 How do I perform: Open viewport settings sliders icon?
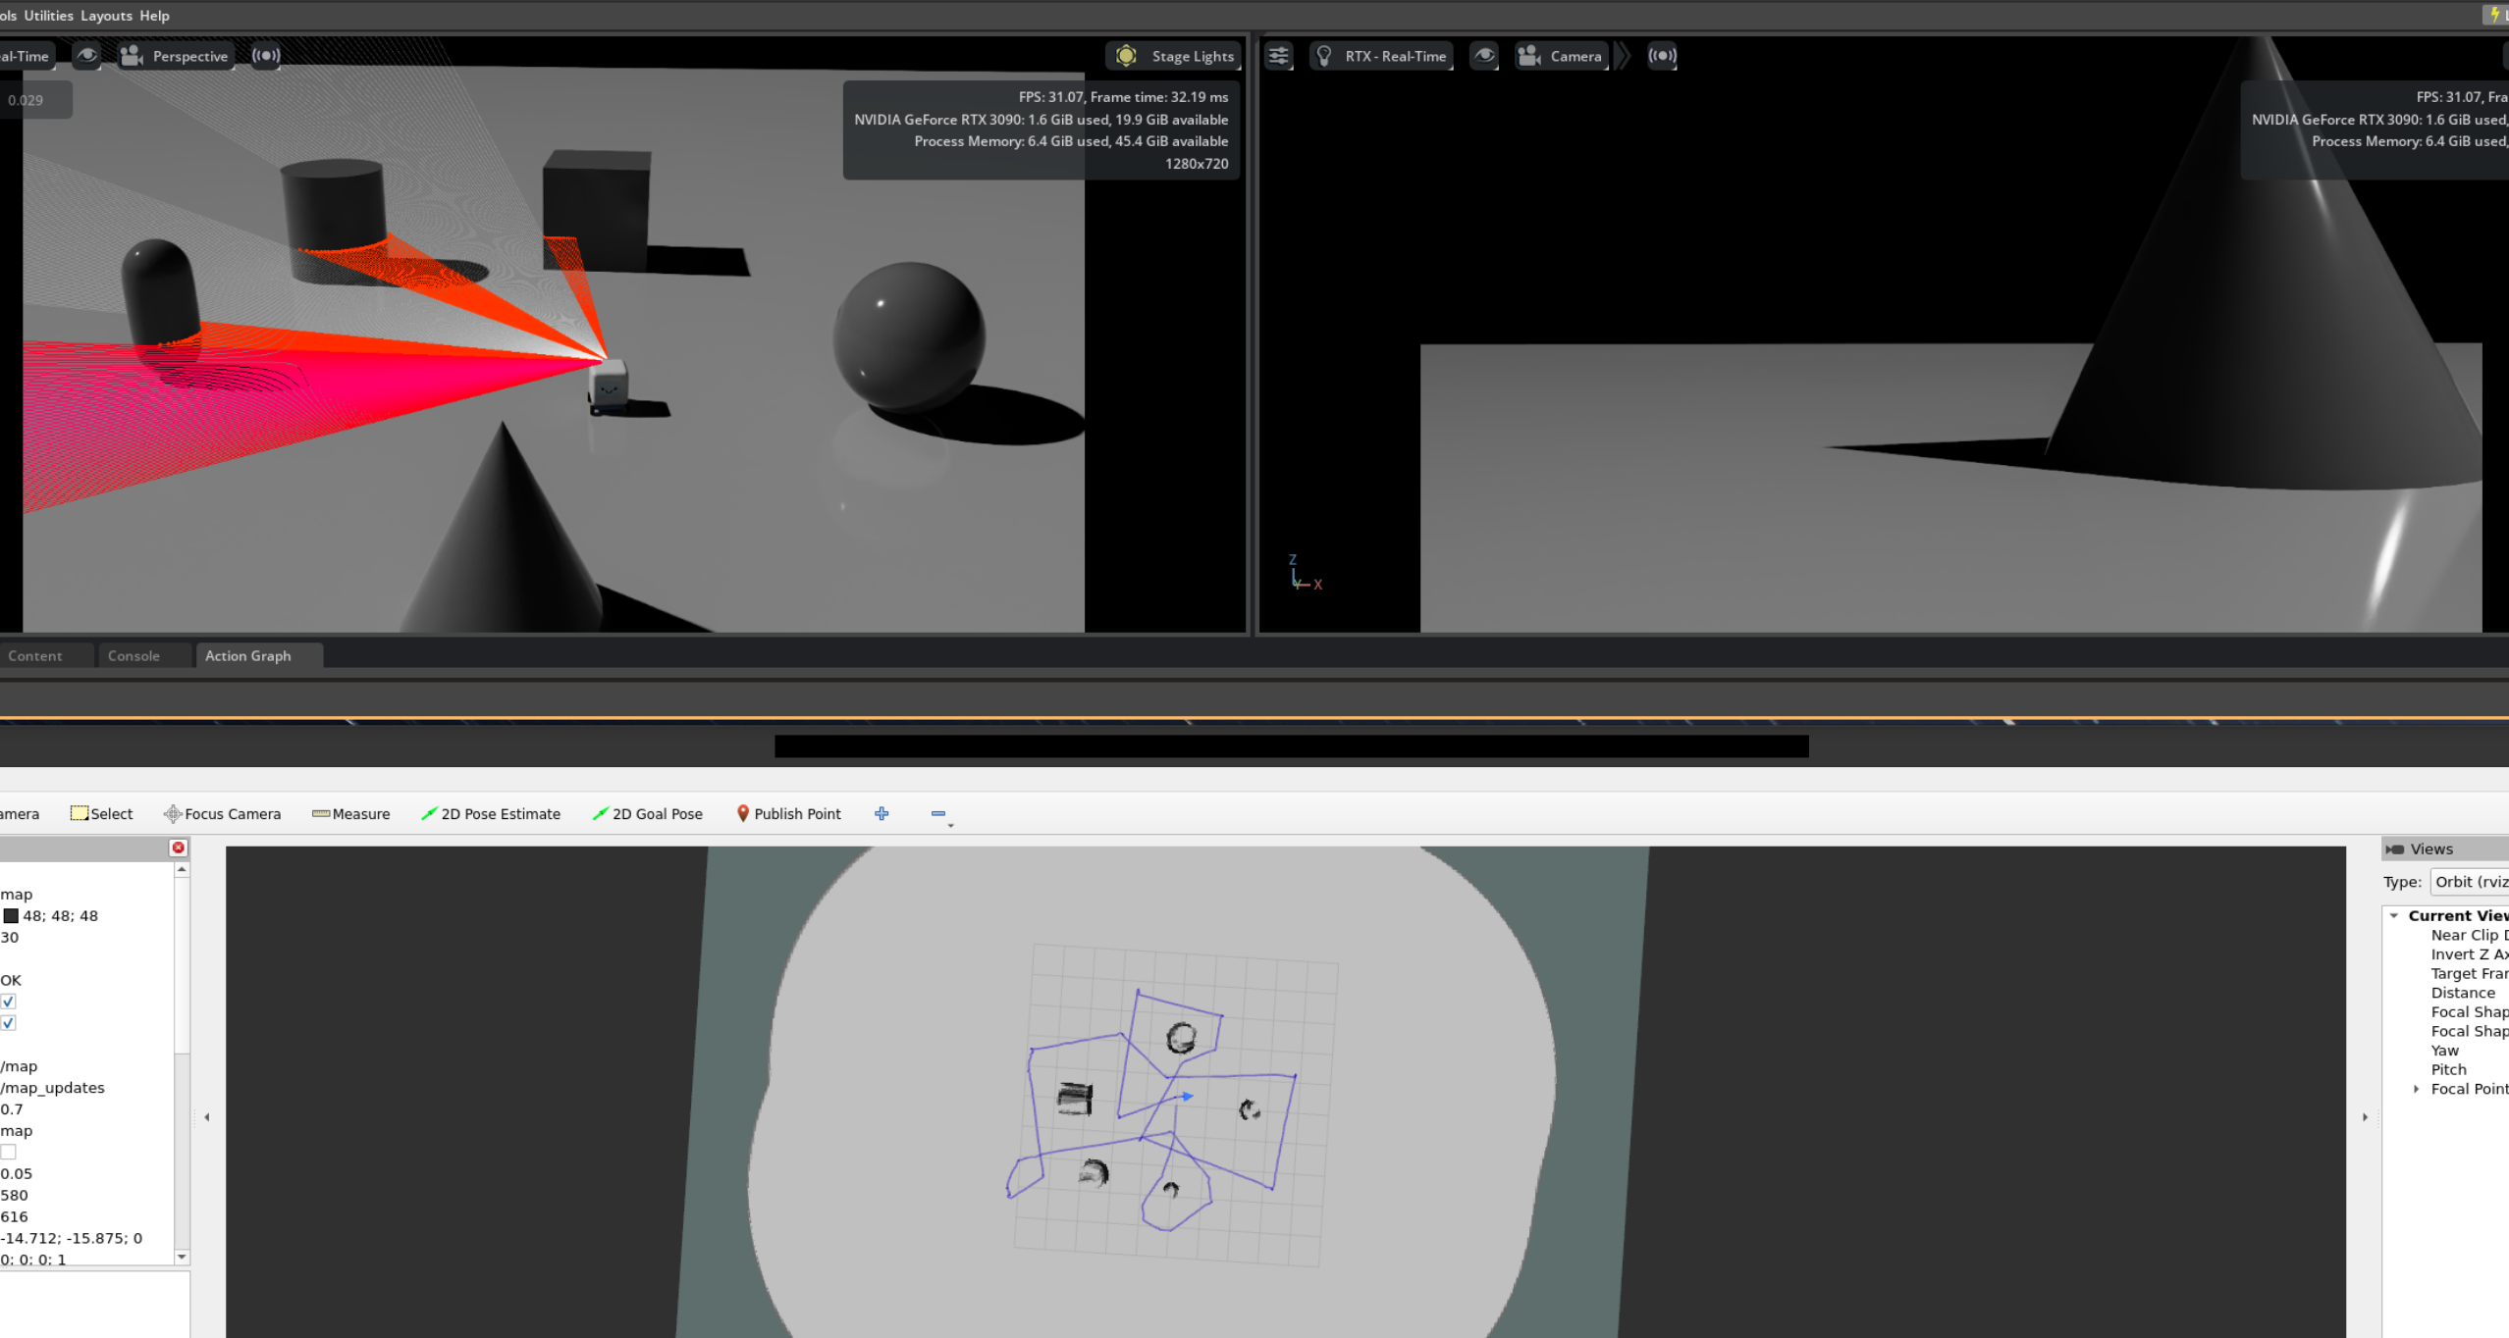click(1278, 56)
